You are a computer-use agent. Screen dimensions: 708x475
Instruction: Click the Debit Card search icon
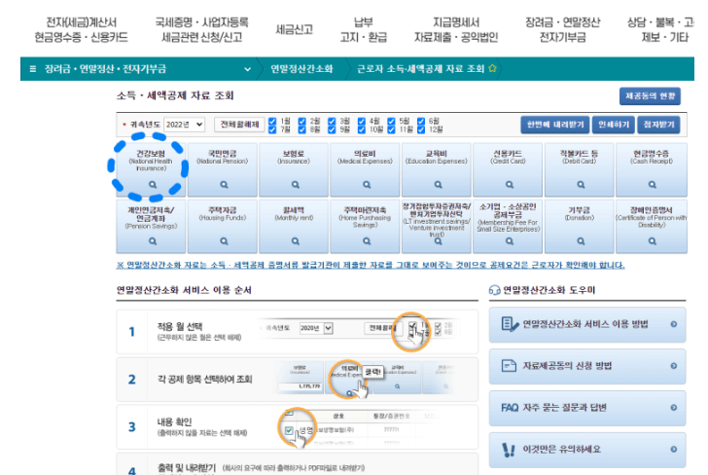pos(581,184)
